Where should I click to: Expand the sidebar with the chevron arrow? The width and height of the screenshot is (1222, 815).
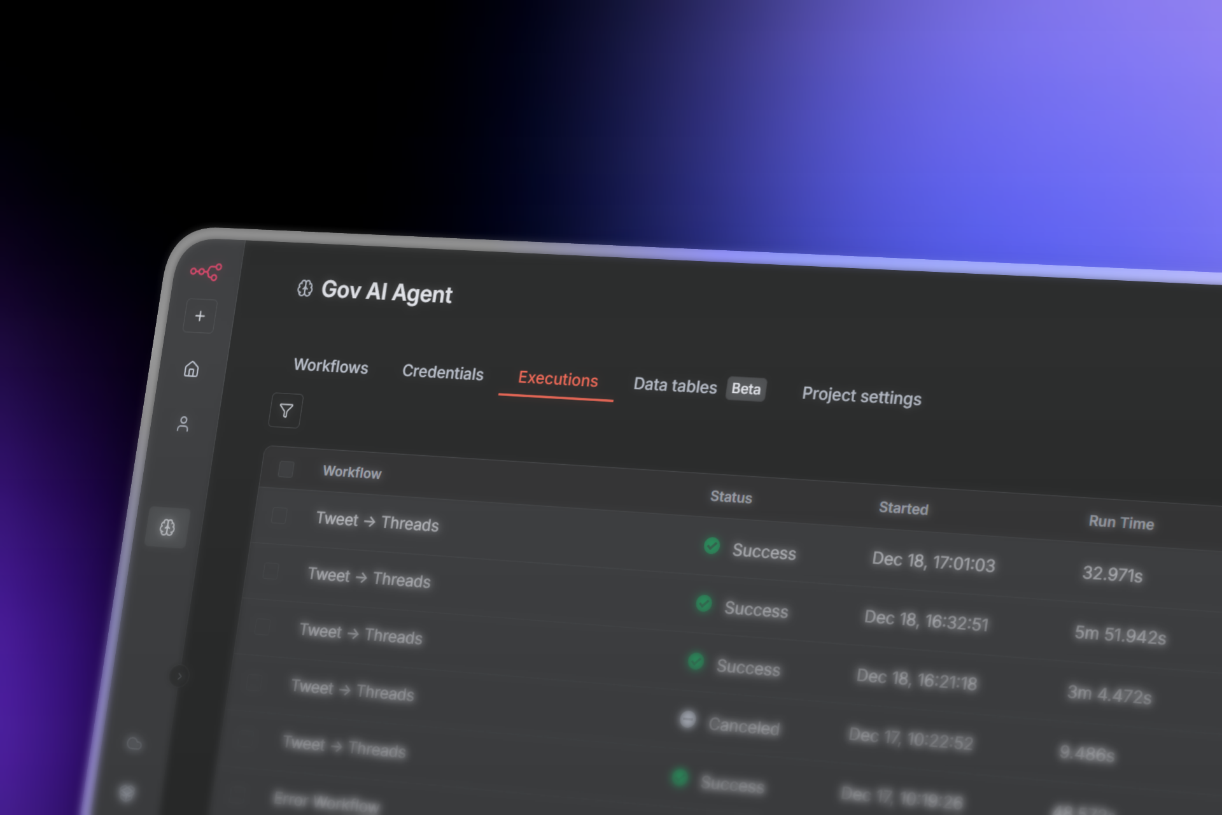179,676
